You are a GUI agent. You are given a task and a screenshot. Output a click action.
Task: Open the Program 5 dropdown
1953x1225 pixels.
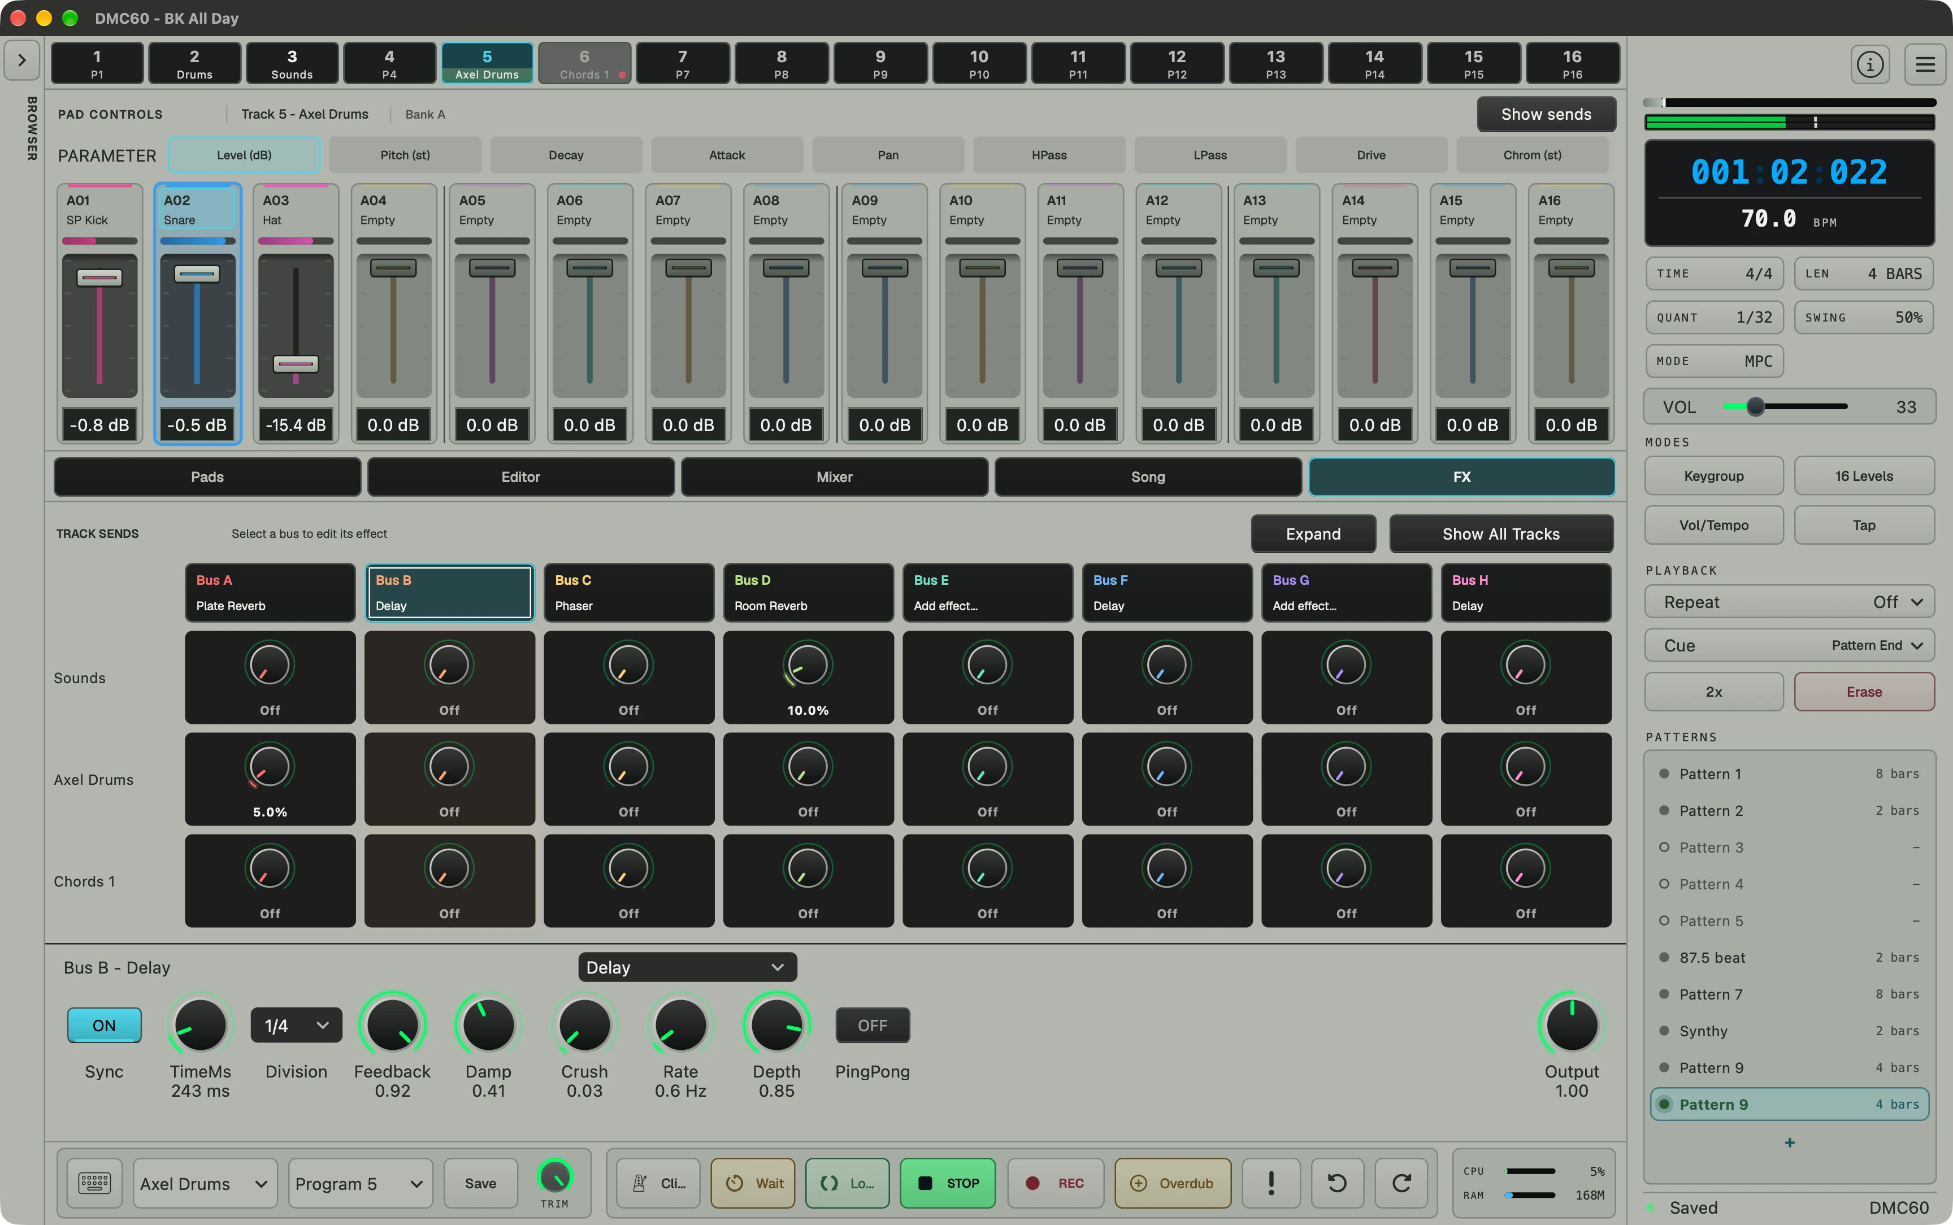click(361, 1183)
